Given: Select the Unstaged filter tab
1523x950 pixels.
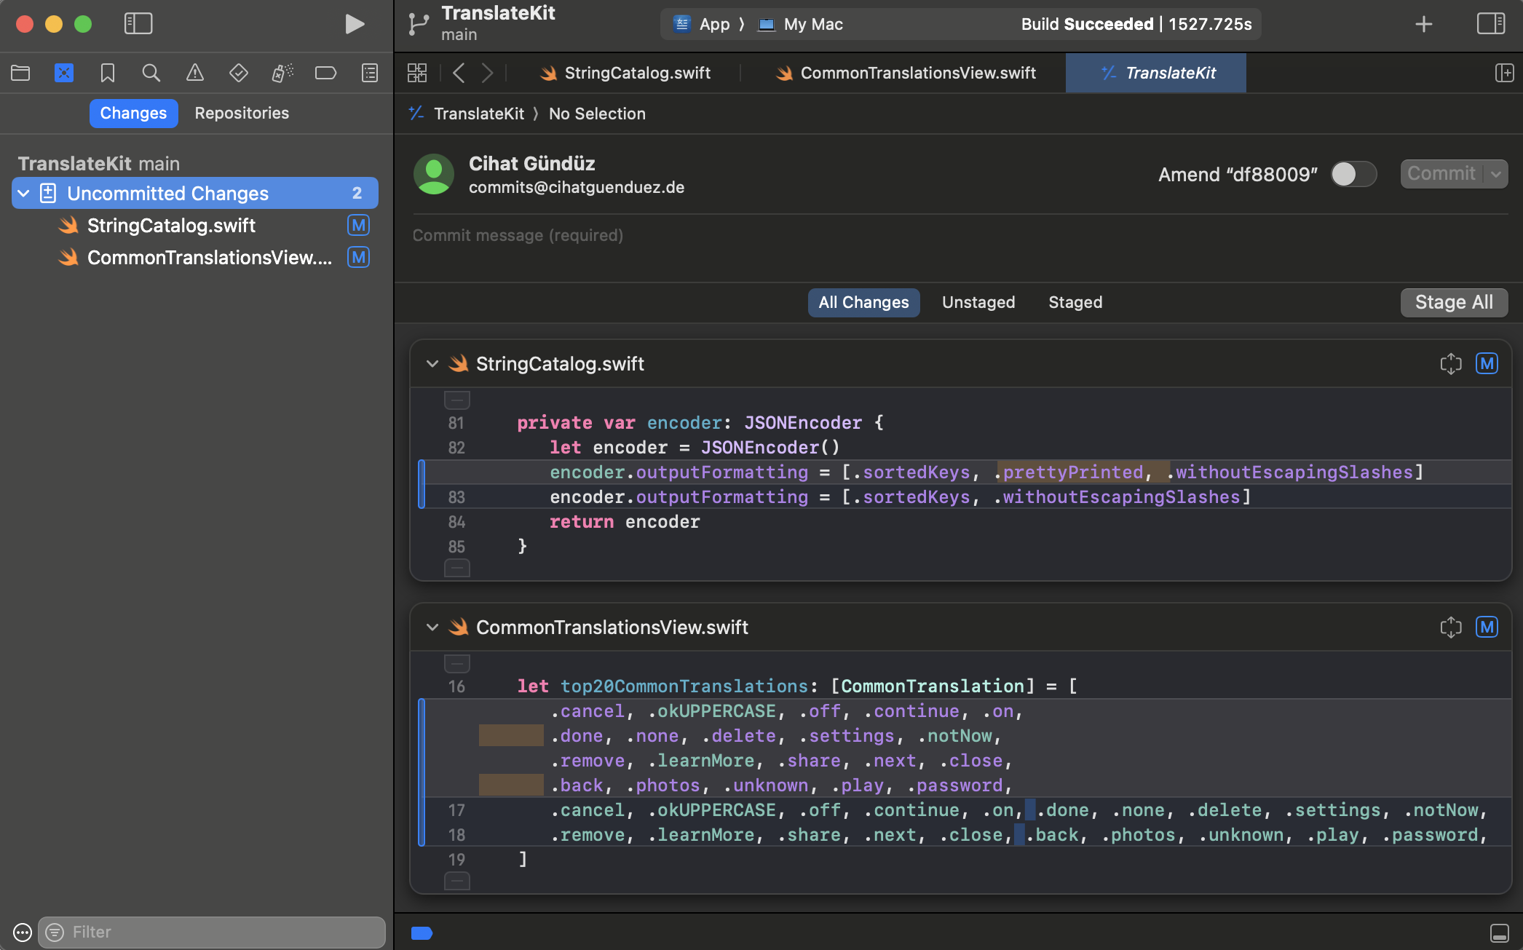Looking at the screenshot, I should coord(978,302).
